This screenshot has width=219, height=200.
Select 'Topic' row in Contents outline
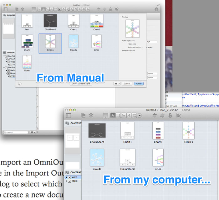coord(73,181)
